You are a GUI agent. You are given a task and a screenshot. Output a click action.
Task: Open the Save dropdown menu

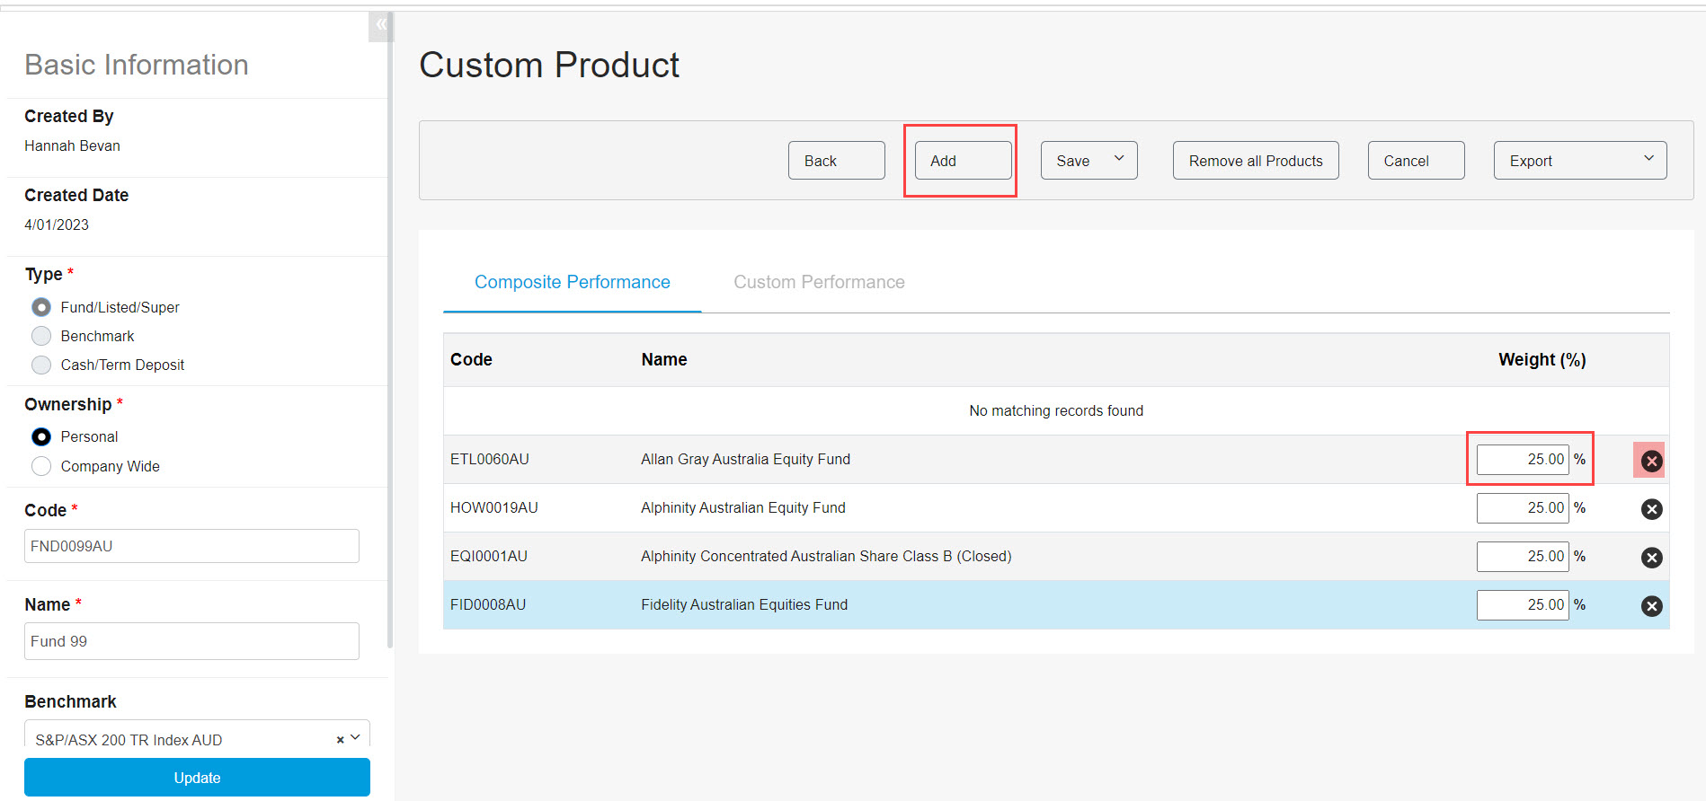coord(1088,160)
